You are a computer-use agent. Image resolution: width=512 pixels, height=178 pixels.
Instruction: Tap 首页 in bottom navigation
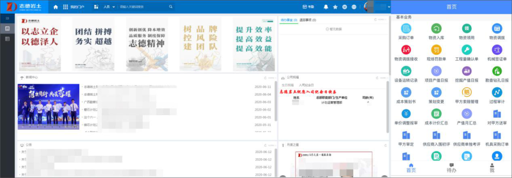coord(411,168)
